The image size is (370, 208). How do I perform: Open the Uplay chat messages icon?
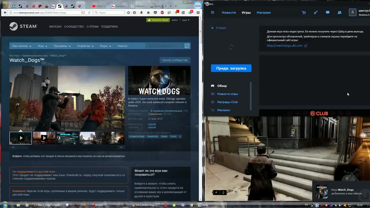point(328,12)
